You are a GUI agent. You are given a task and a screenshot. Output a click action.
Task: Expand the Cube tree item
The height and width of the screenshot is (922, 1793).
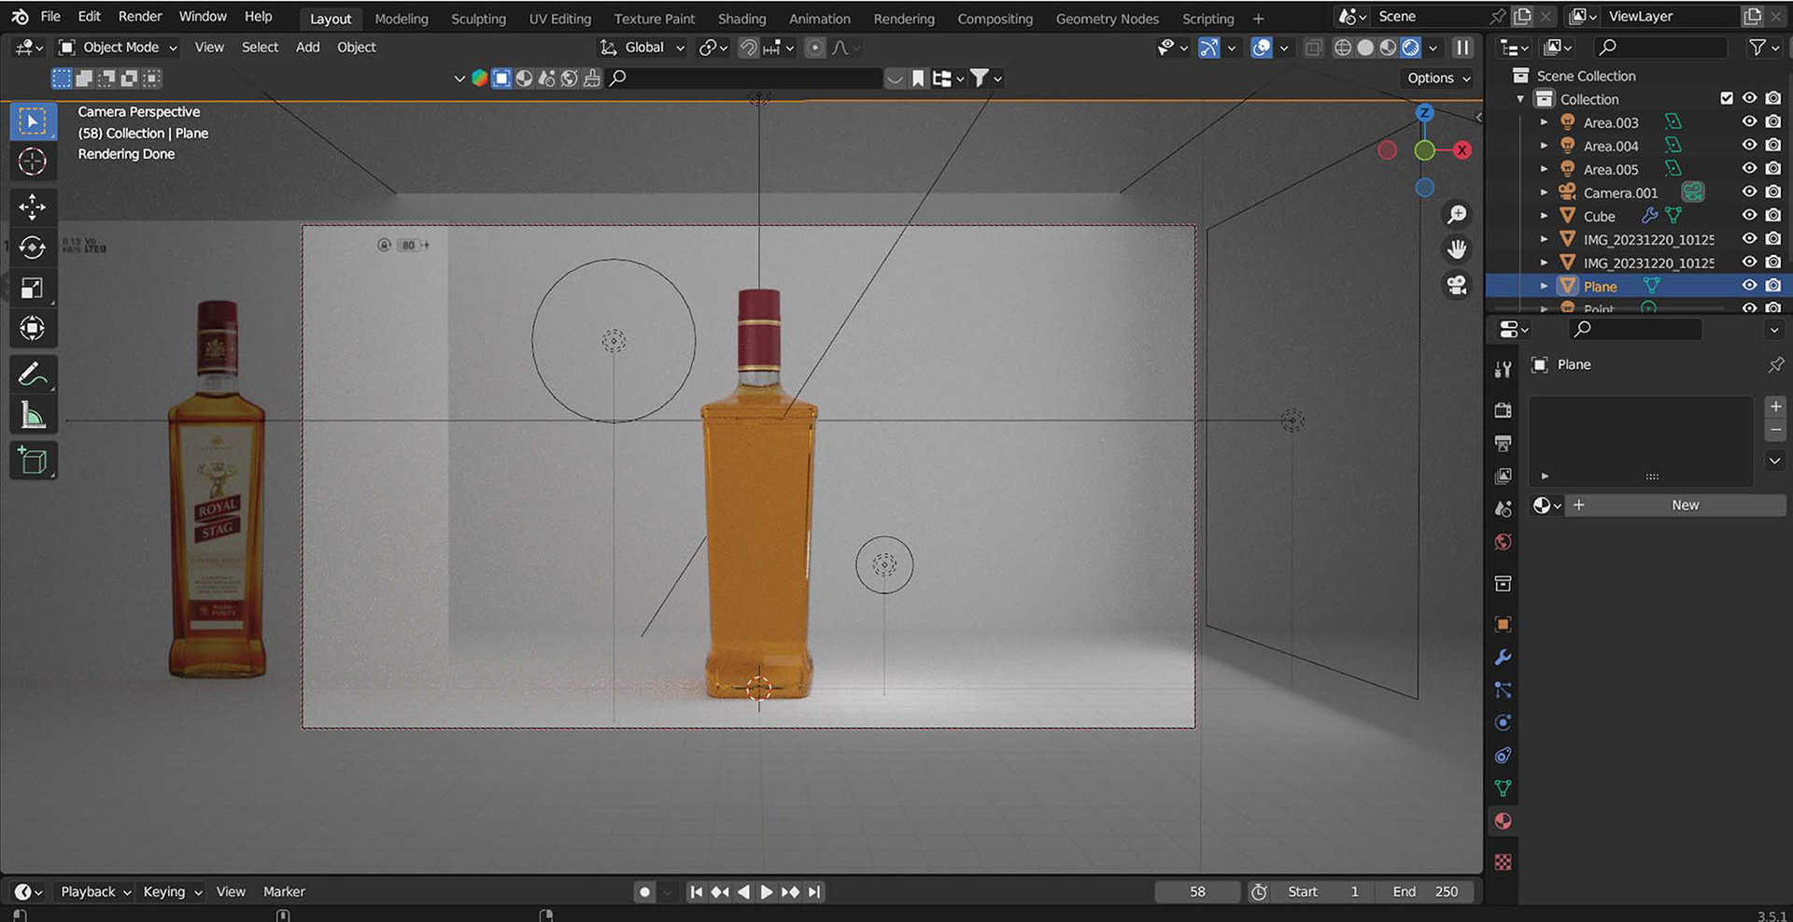(1544, 216)
